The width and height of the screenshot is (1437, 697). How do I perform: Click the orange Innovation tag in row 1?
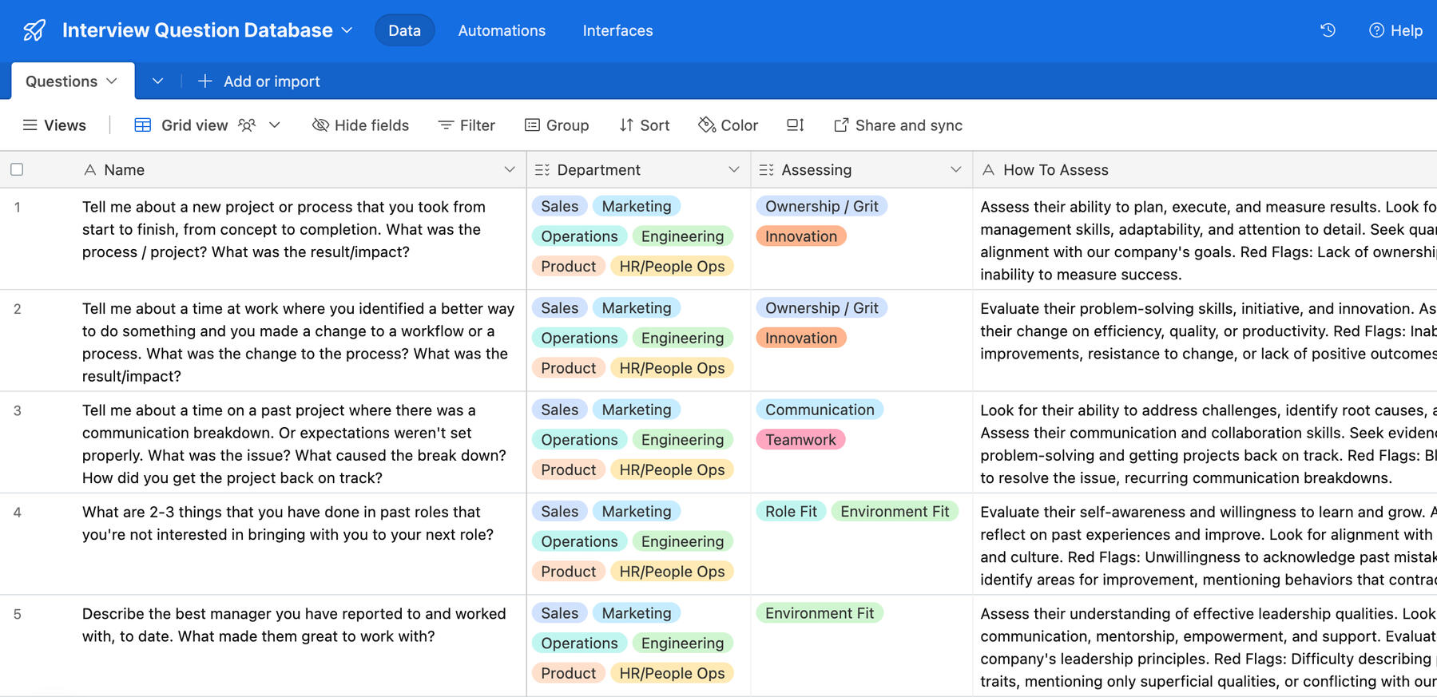[800, 236]
